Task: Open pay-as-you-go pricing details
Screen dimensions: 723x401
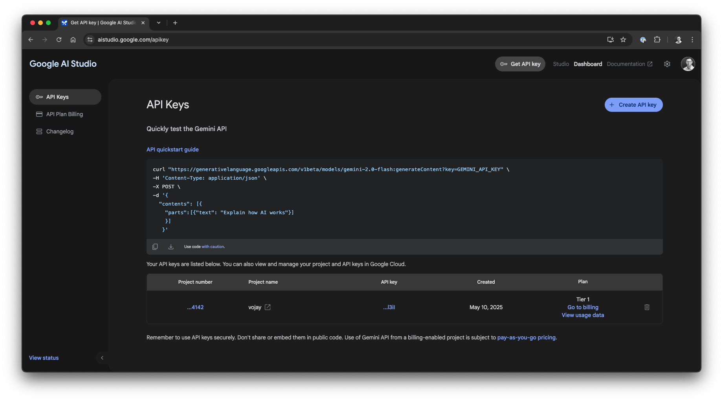Action: tap(526, 337)
